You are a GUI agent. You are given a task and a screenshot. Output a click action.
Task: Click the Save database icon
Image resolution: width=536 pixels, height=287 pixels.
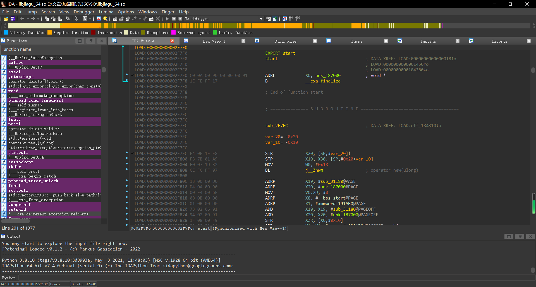[13, 19]
